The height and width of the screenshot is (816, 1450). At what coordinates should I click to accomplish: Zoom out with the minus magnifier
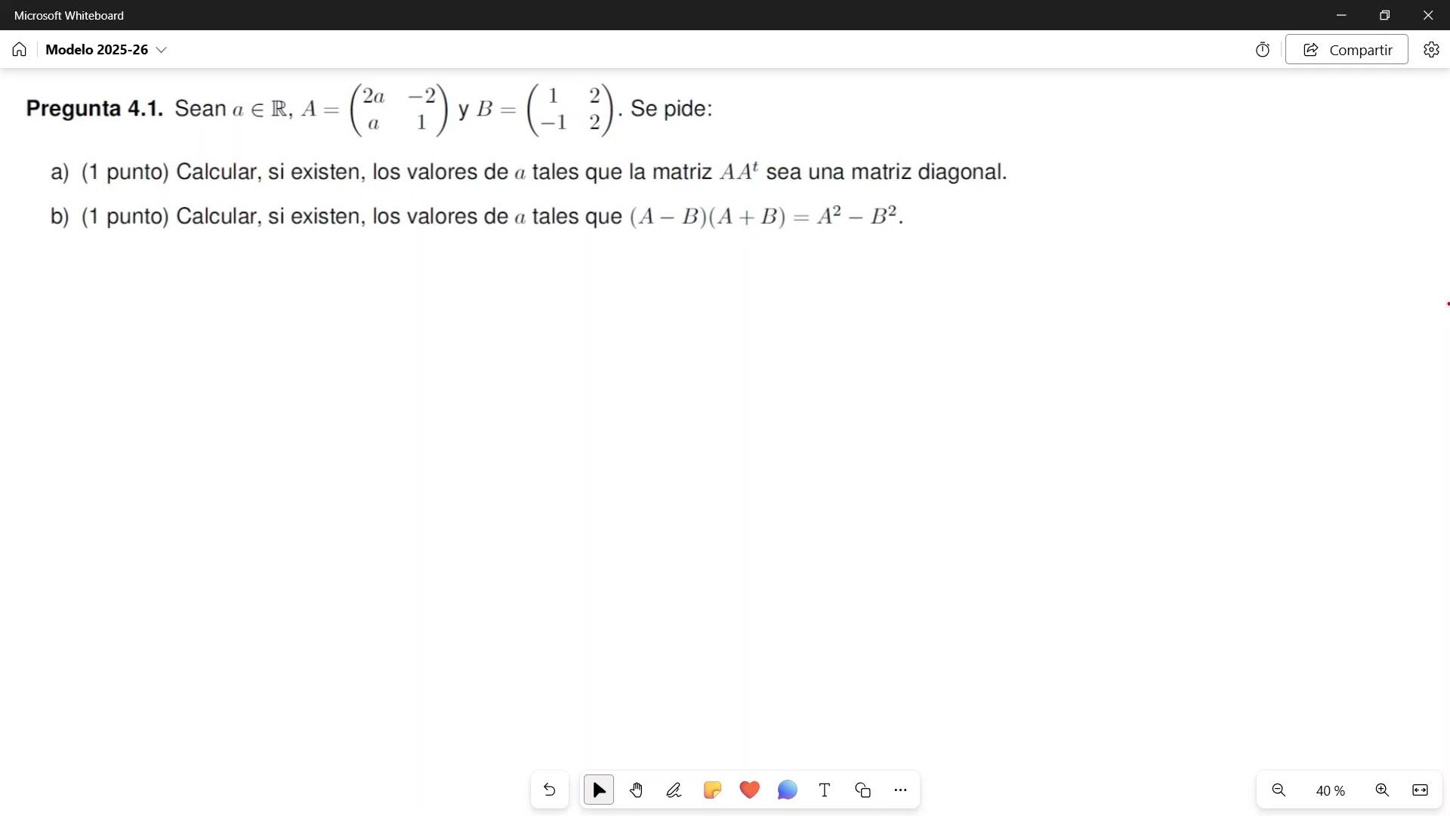tap(1279, 790)
